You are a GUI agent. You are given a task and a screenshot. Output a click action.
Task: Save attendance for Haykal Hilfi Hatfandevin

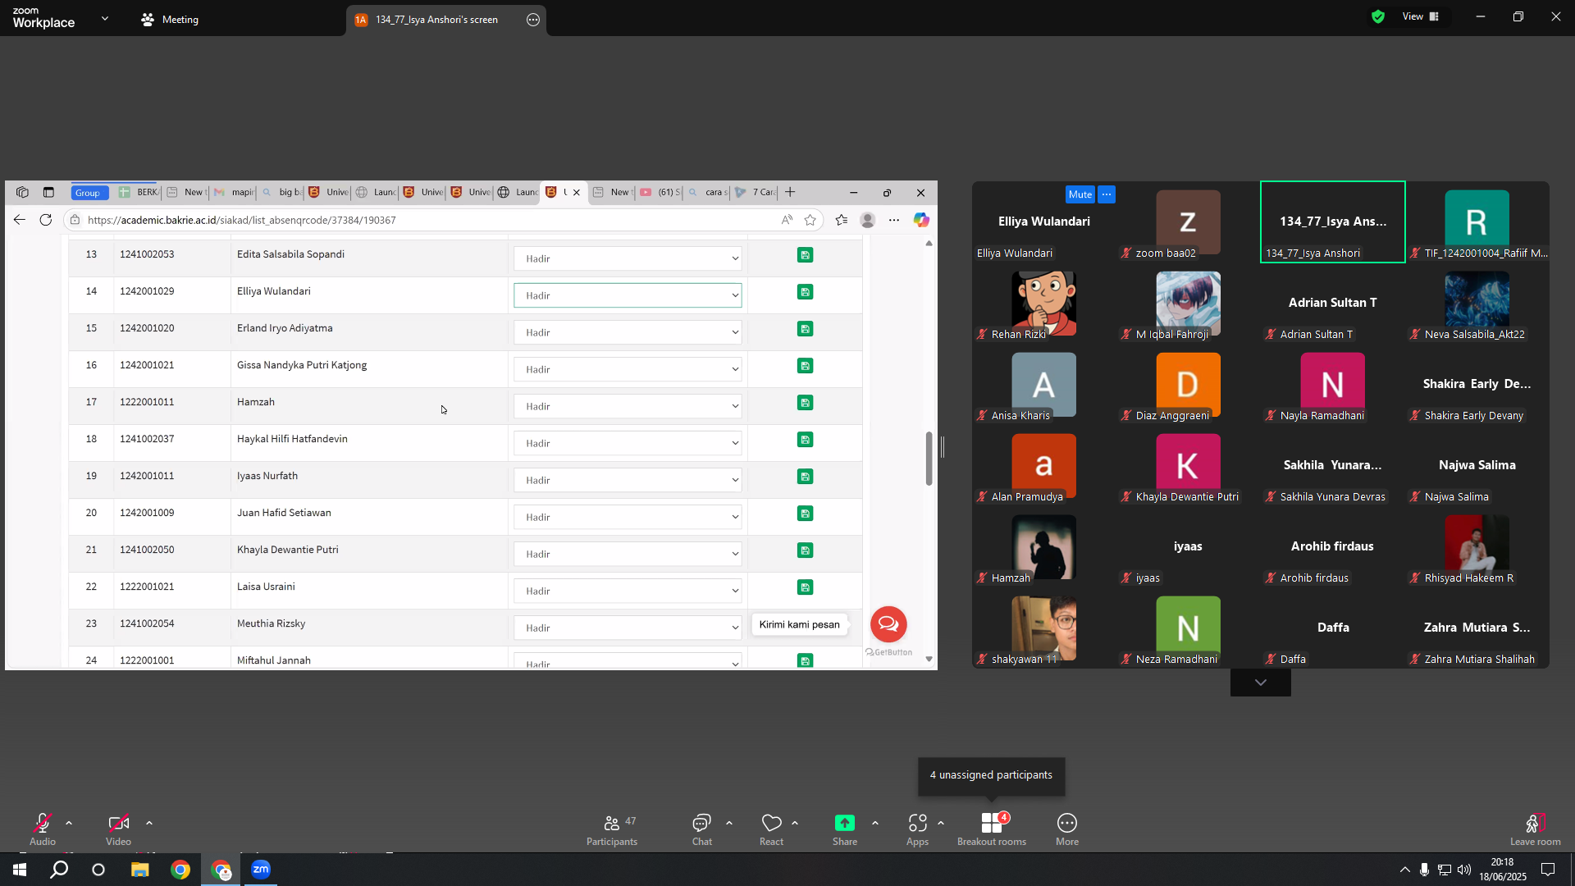point(806,440)
